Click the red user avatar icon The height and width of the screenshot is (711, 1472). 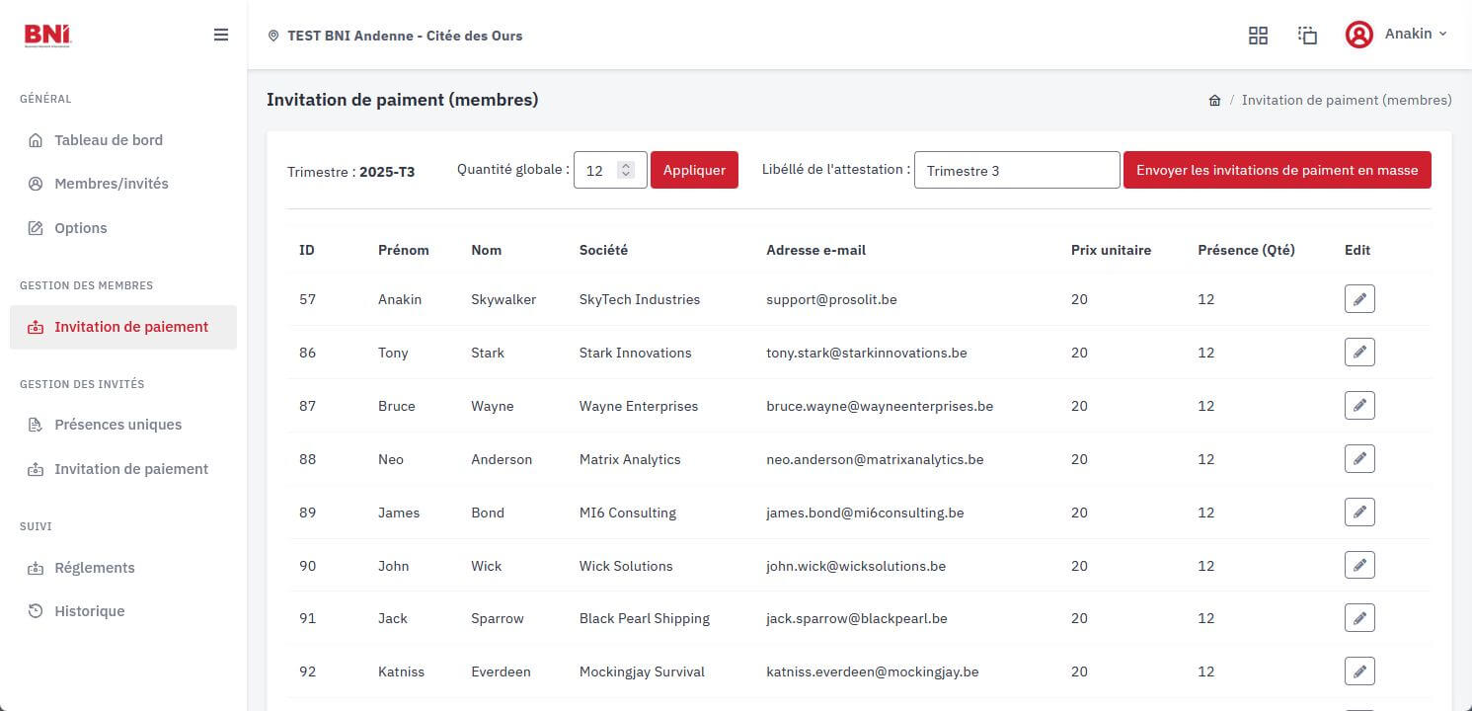point(1359,35)
